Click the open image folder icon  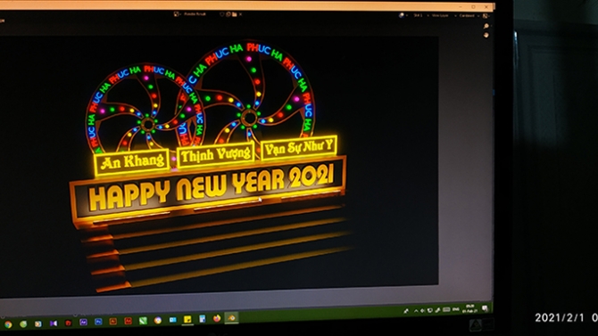coord(234,14)
